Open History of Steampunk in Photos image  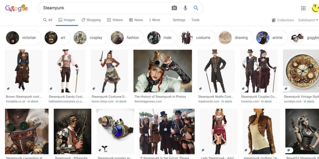tap(163, 71)
